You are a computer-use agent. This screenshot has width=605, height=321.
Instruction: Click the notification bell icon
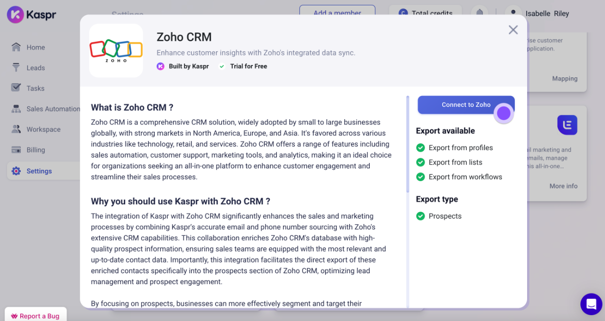[x=479, y=13]
